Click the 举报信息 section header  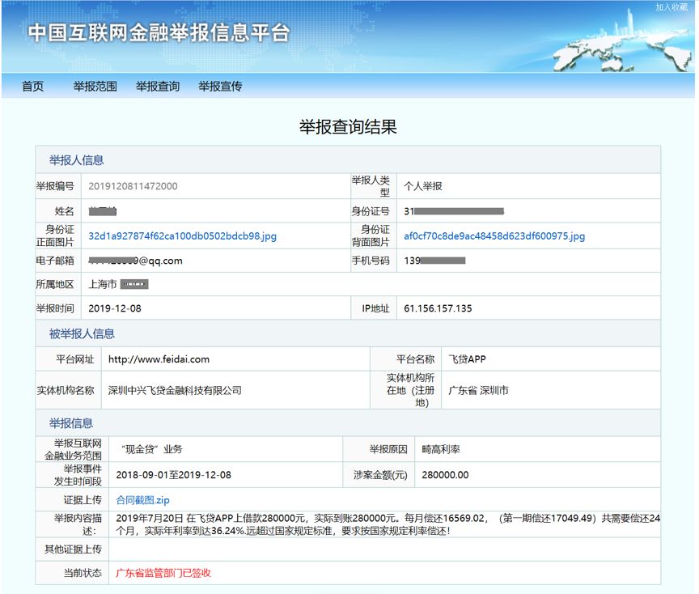click(70, 423)
